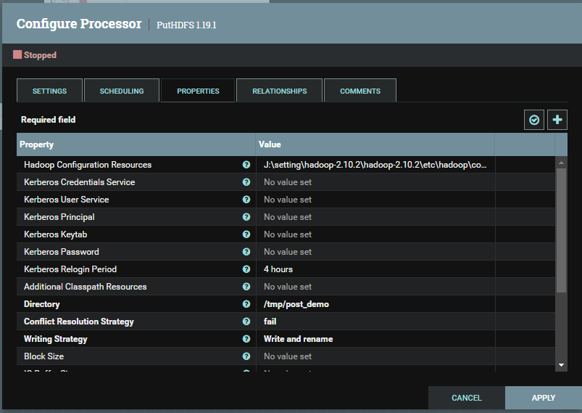Screen dimensions: 582x413
Task: Edit Kerberos User Service value
Action: tap(375, 200)
